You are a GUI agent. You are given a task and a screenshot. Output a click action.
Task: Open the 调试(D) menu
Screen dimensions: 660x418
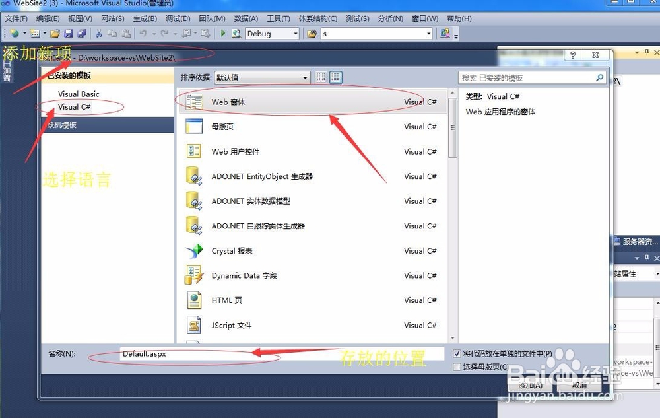[178, 18]
